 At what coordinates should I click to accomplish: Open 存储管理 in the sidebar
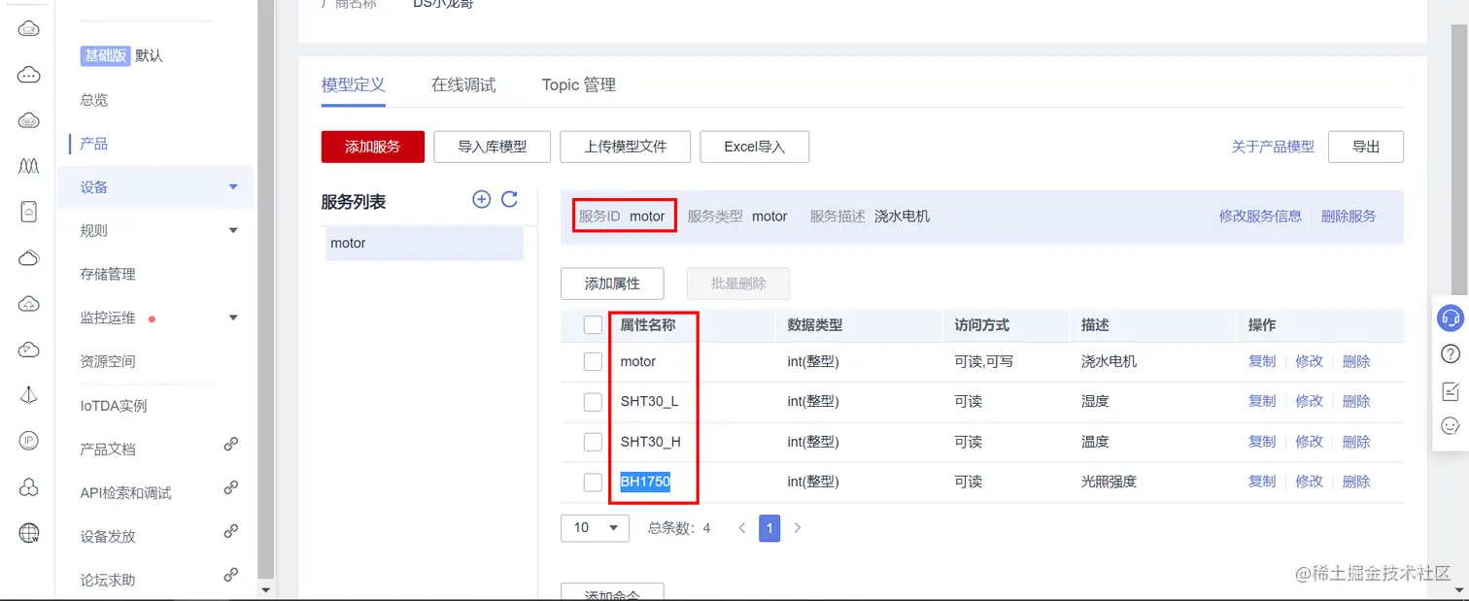(x=108, y=274)
